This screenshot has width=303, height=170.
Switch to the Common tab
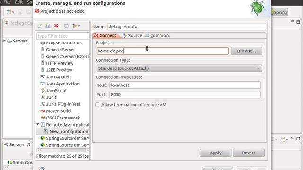(157, 35)
